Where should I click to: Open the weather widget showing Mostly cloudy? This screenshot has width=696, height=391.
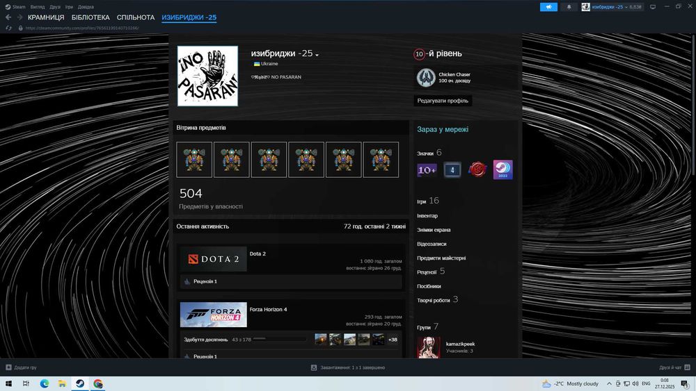pos(571,383)
